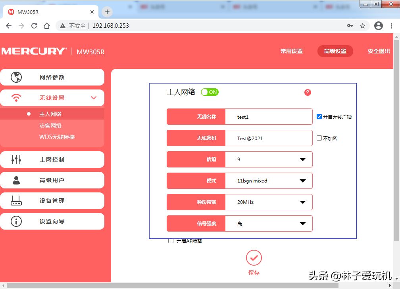The width and height of the screenshot is (400, 289).
Task: Expand the 频段带宽 20MHz dropdown
Action: pos(269,202)
